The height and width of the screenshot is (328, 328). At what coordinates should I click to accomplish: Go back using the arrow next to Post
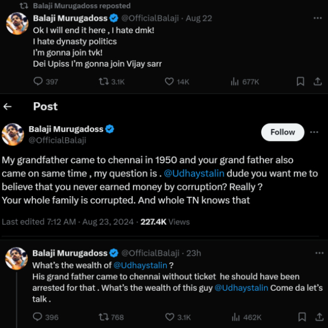pyautogui.click(x=8, y=106)
